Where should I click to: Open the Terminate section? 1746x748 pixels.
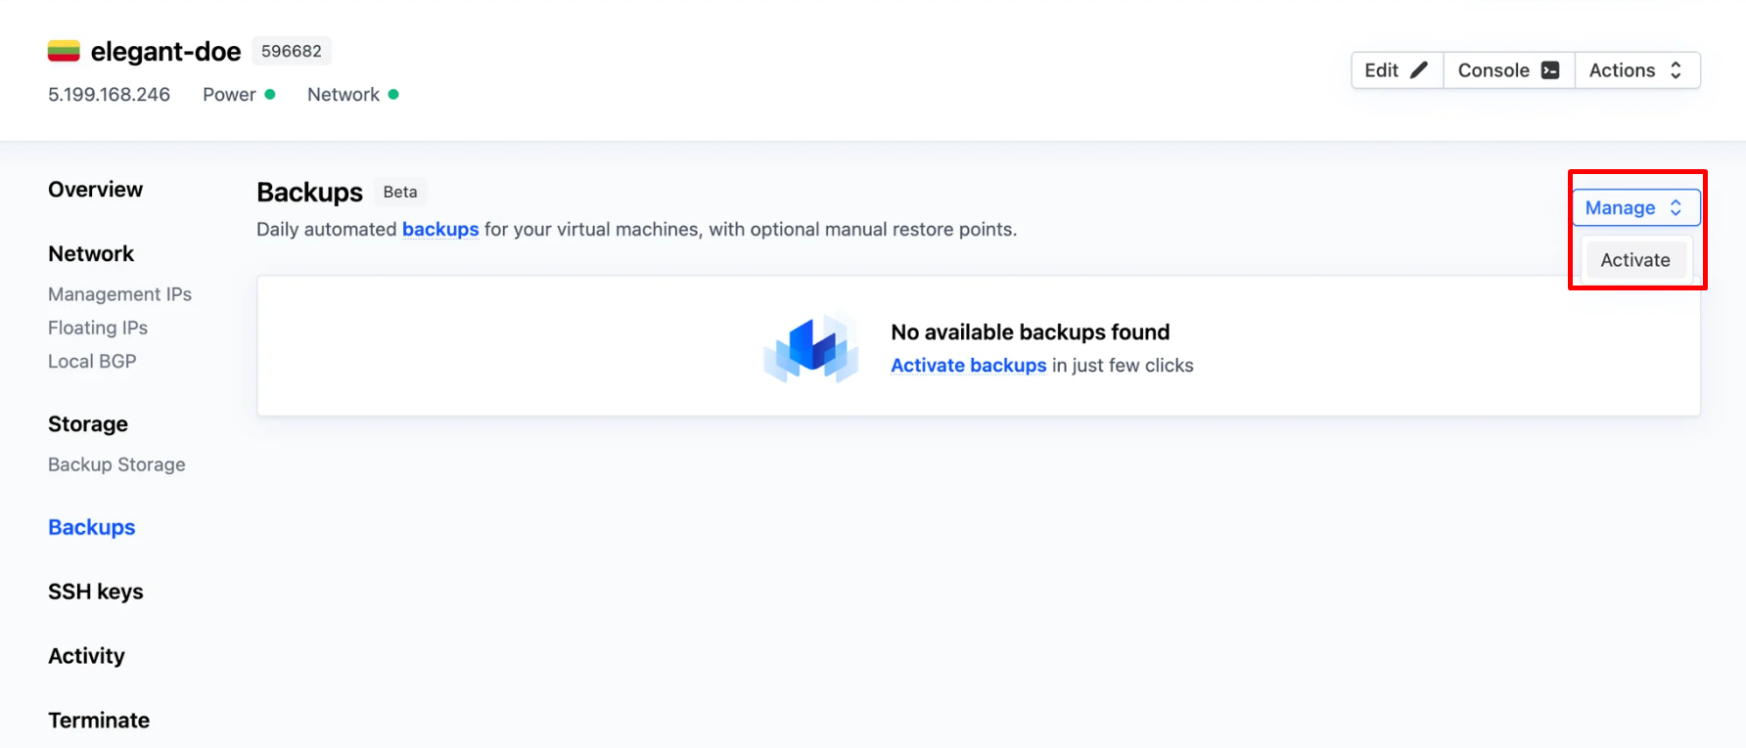coord(99,721)
